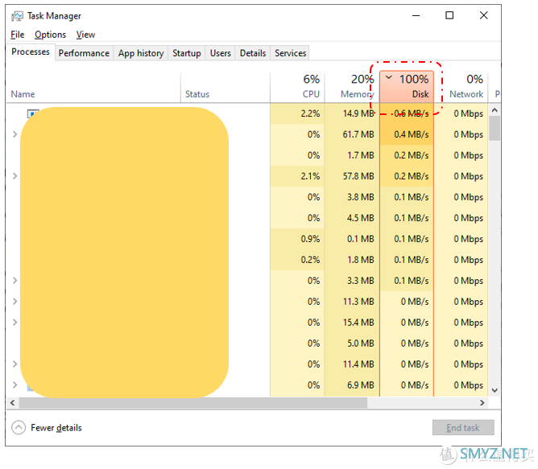Switch to the Startup tab

tap(187, 53)
